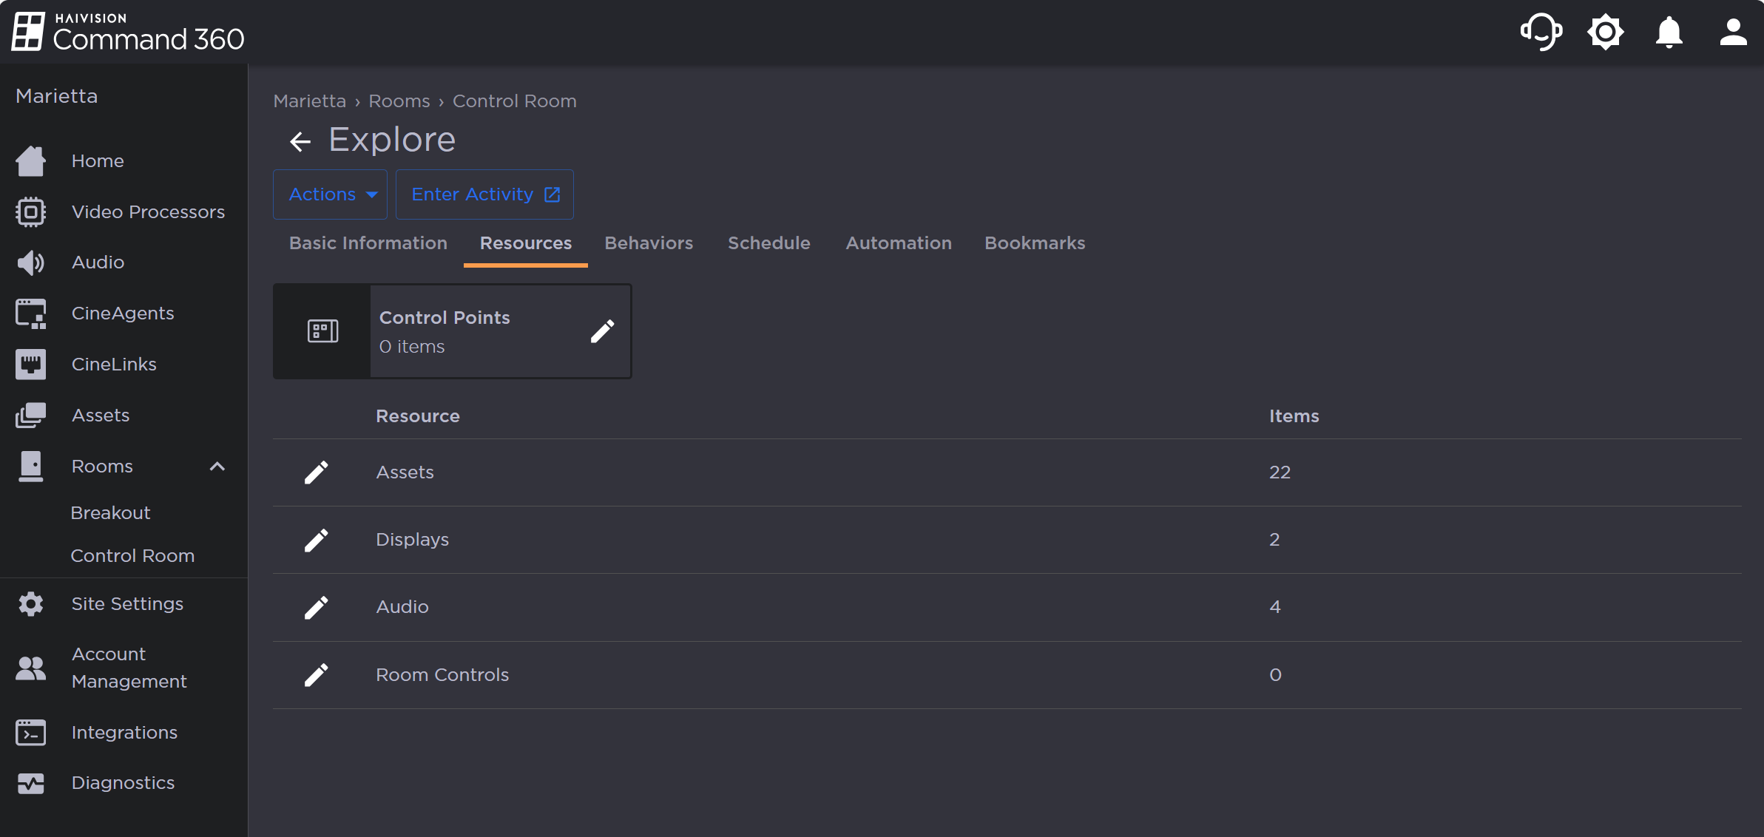Image resolution: width=1764 pixels, height=837 pixels.
Task: Click edit pencil for Room Controls
Action: point(317,675)
